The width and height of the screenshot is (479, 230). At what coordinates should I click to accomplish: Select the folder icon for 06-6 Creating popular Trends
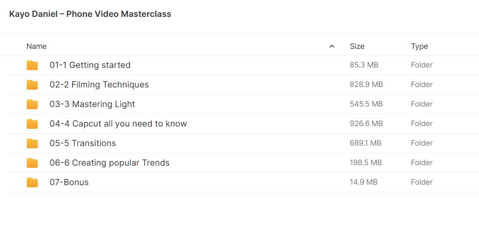[32, 163]
